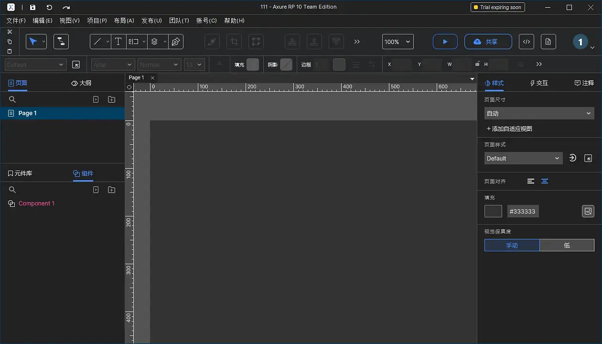
Task: Click the Pen drawing tool
Action: tap(176, 42)
